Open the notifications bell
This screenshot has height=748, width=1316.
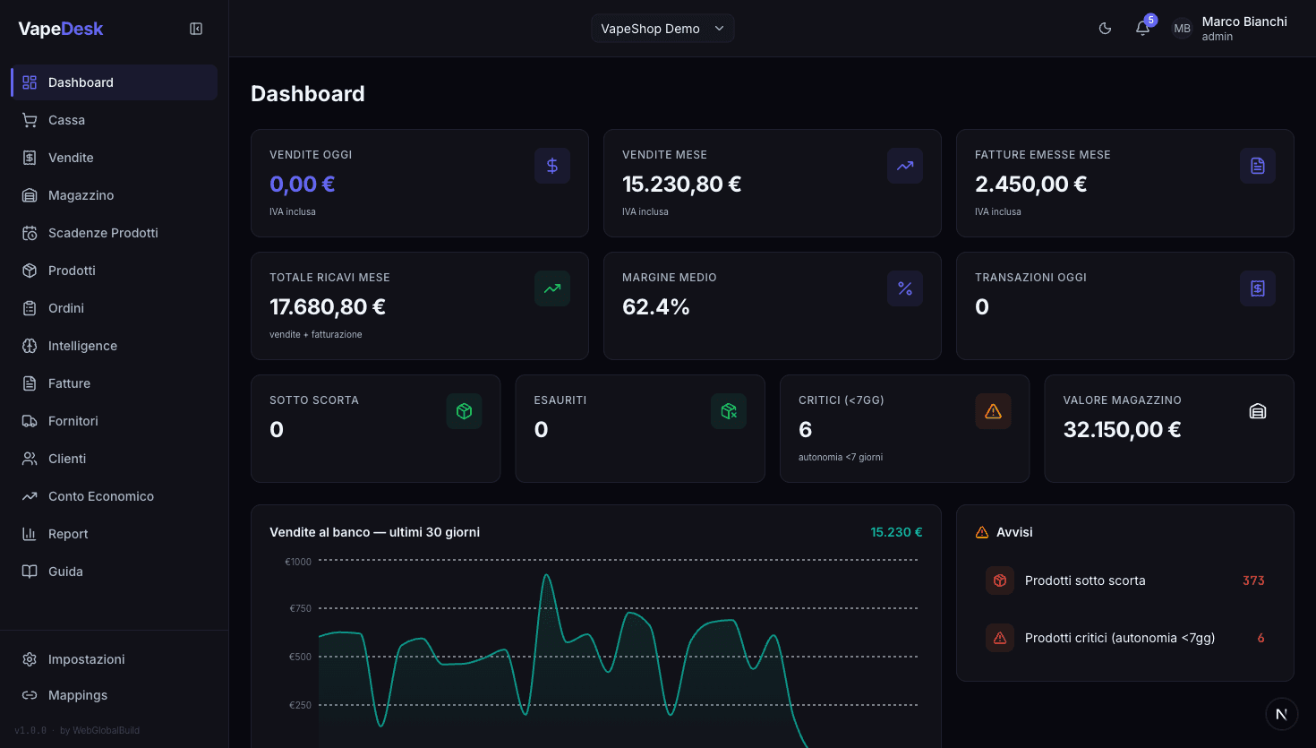pos(1142,28)
